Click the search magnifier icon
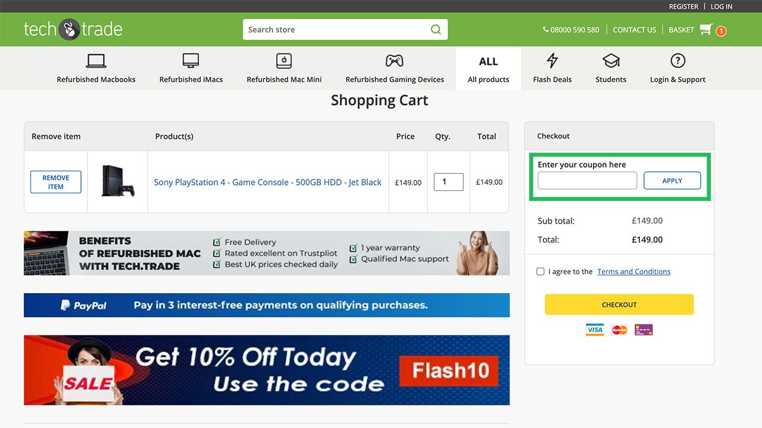The width and height of the screenshot is (762, 428). click(x=436, y=29)
